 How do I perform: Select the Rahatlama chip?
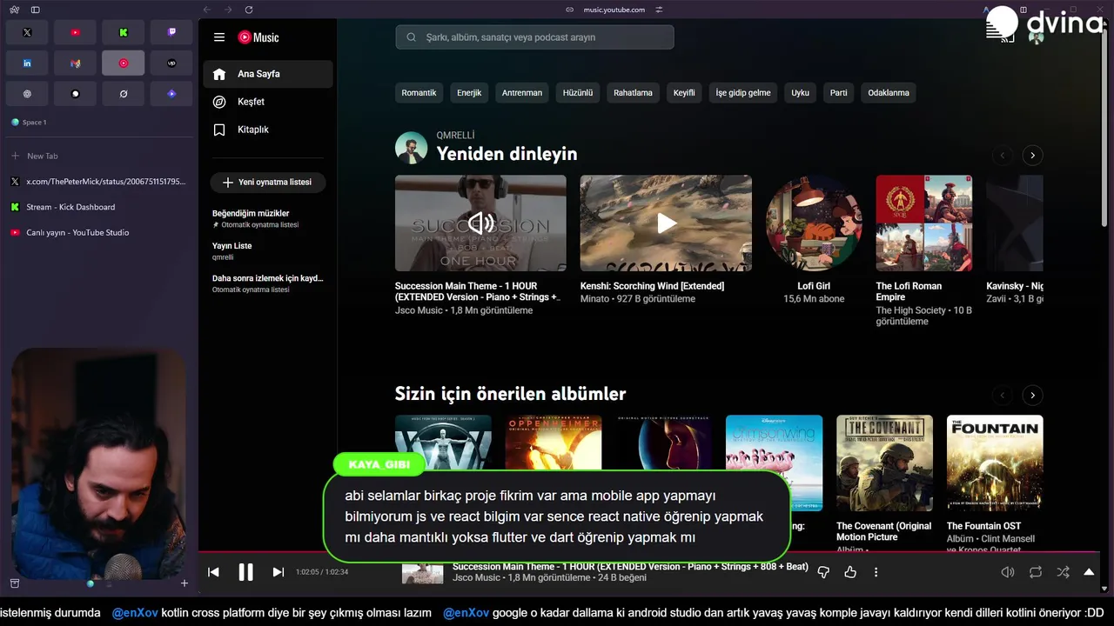click(x=633, y=93)
